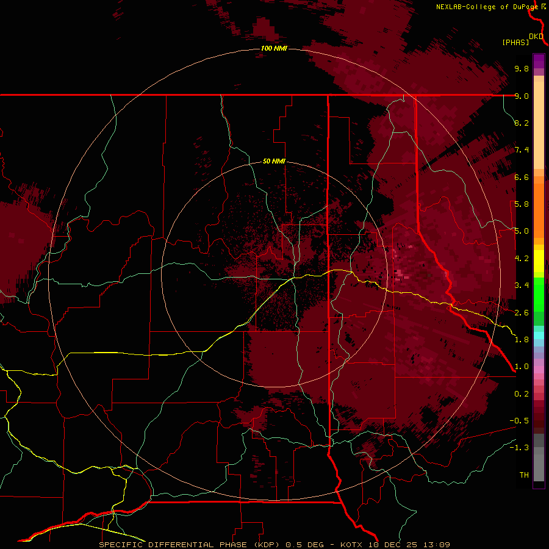Click the 50 NMI range ring label
Viewport: 549px width, 549px height.
(274, 161)
